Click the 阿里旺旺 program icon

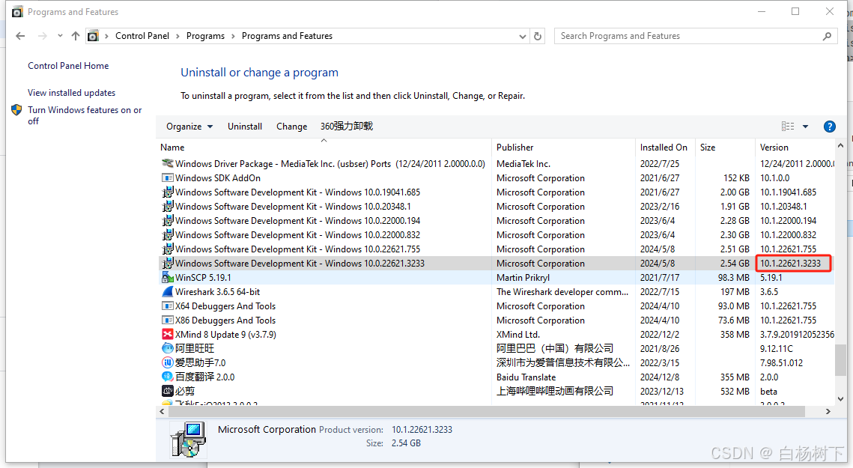168,348
